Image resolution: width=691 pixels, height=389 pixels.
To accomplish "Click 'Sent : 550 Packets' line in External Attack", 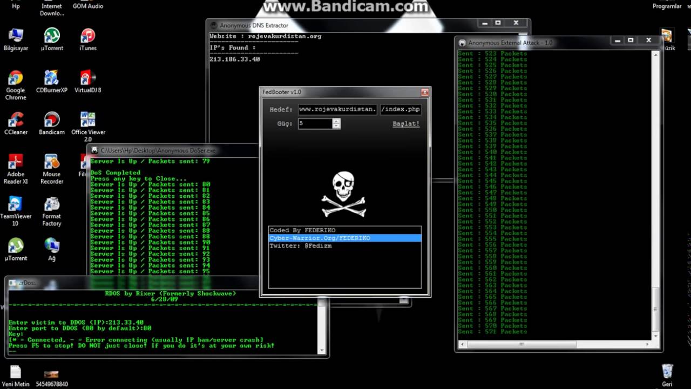I will [492, 210].
